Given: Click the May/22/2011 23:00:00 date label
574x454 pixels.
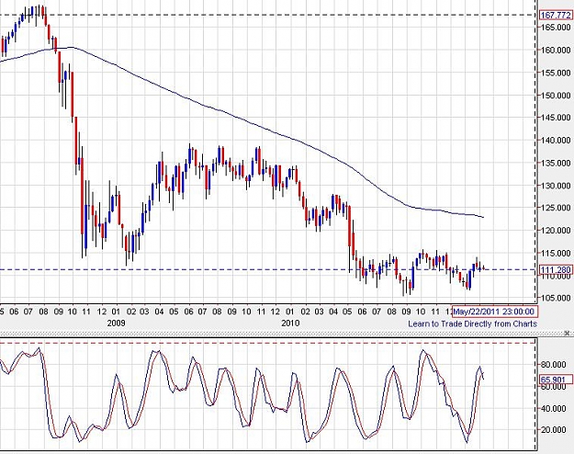Looking at the screenshot, I should tap(495, 312).
